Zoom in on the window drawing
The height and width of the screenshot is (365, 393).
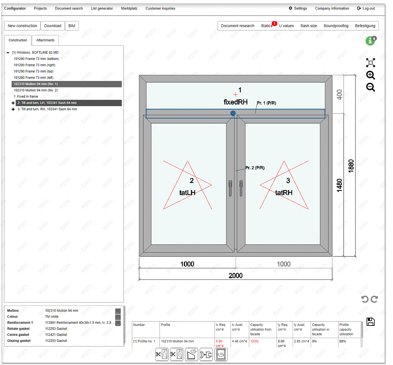(x=370, y=75)
